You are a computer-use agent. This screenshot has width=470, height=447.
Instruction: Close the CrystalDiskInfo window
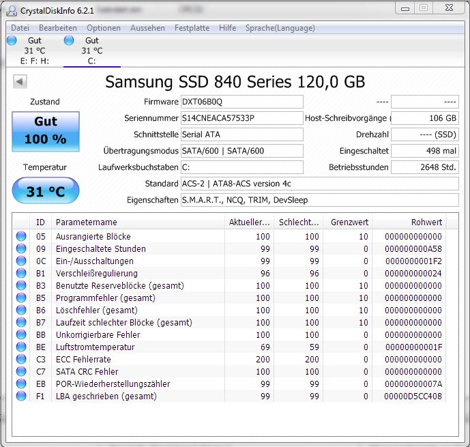pyautogui.click(x=449, y=8)
